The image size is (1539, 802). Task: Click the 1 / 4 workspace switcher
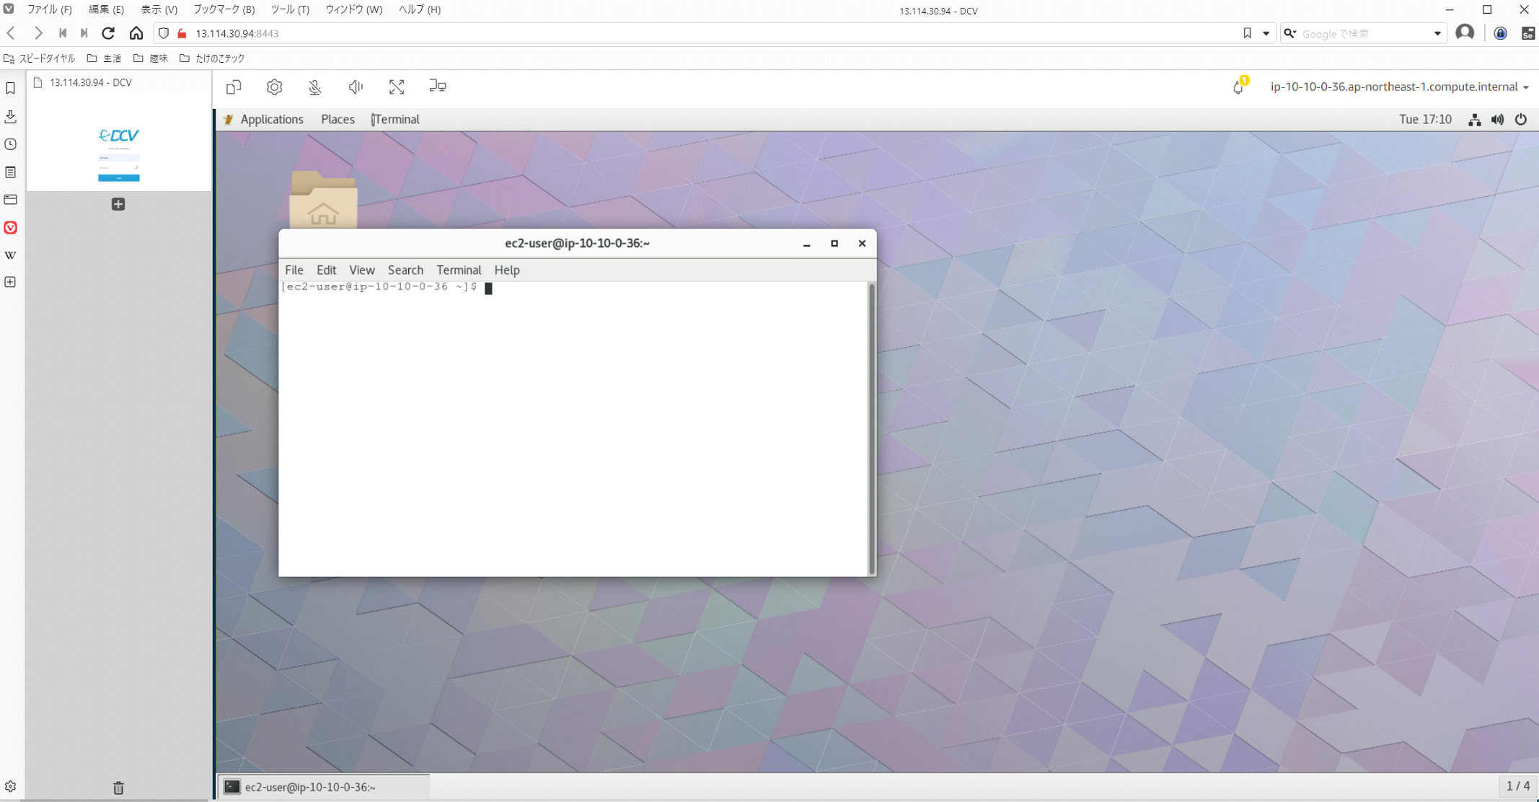pos(1517,786)
